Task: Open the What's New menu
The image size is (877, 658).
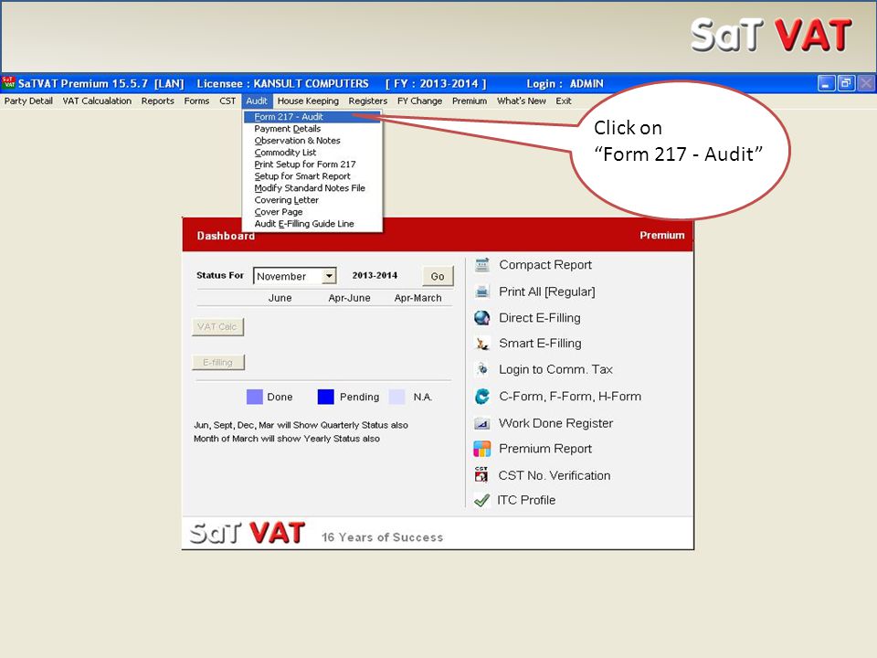Action: 522,101
